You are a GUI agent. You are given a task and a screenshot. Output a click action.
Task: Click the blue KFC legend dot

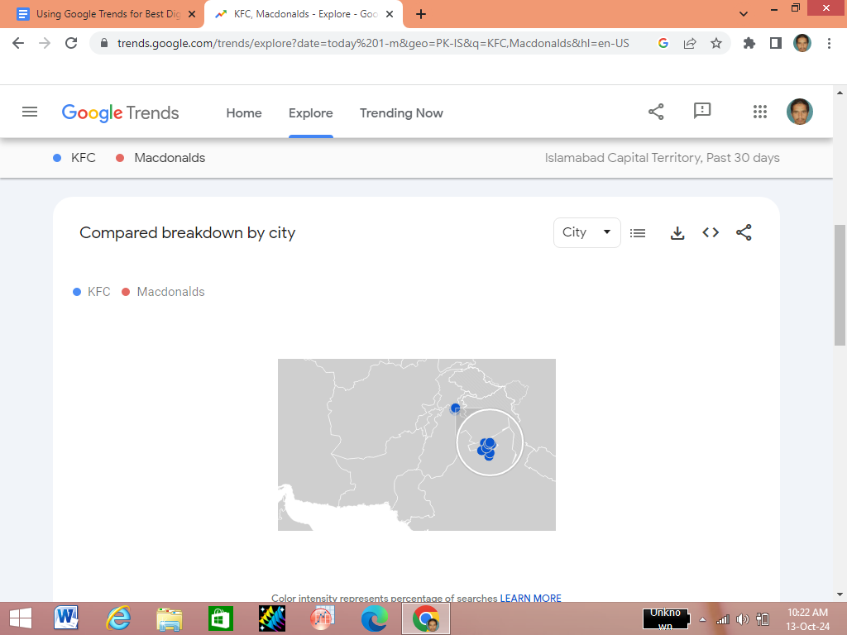tap(77, 292)
